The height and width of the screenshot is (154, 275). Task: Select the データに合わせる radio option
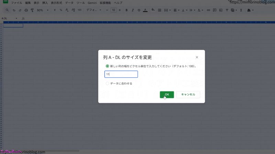coord(107,84)
